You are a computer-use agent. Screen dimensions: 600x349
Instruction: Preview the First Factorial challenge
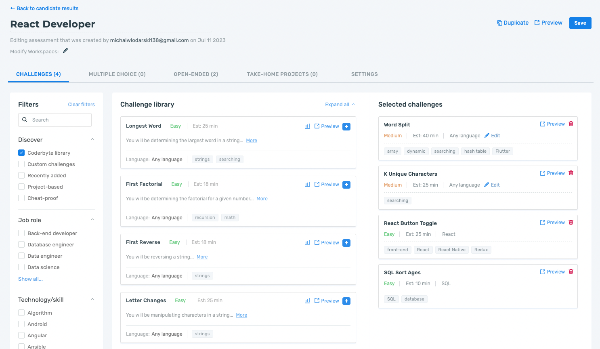(x=327, y=185)
